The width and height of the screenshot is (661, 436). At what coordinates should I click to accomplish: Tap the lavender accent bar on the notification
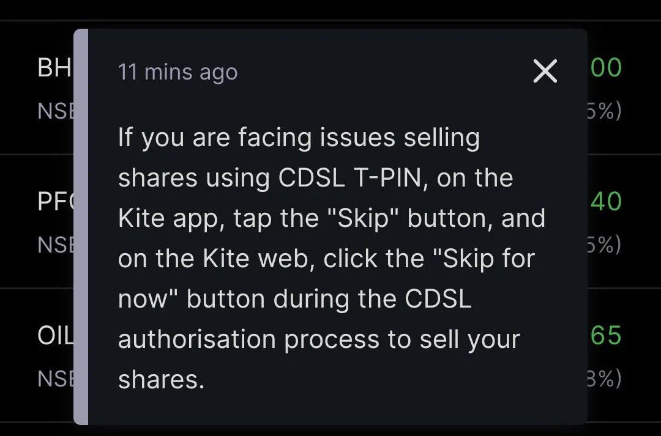click(81, 227)
